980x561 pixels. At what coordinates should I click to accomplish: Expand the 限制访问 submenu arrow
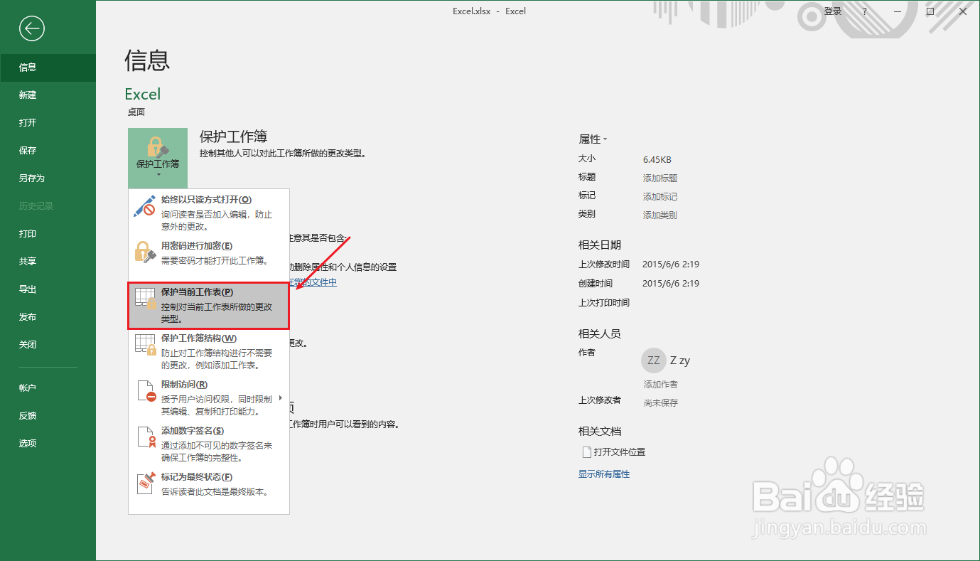[281, 398]
